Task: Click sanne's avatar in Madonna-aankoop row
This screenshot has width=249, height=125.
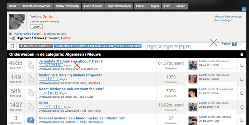Action: coord(193,65)
